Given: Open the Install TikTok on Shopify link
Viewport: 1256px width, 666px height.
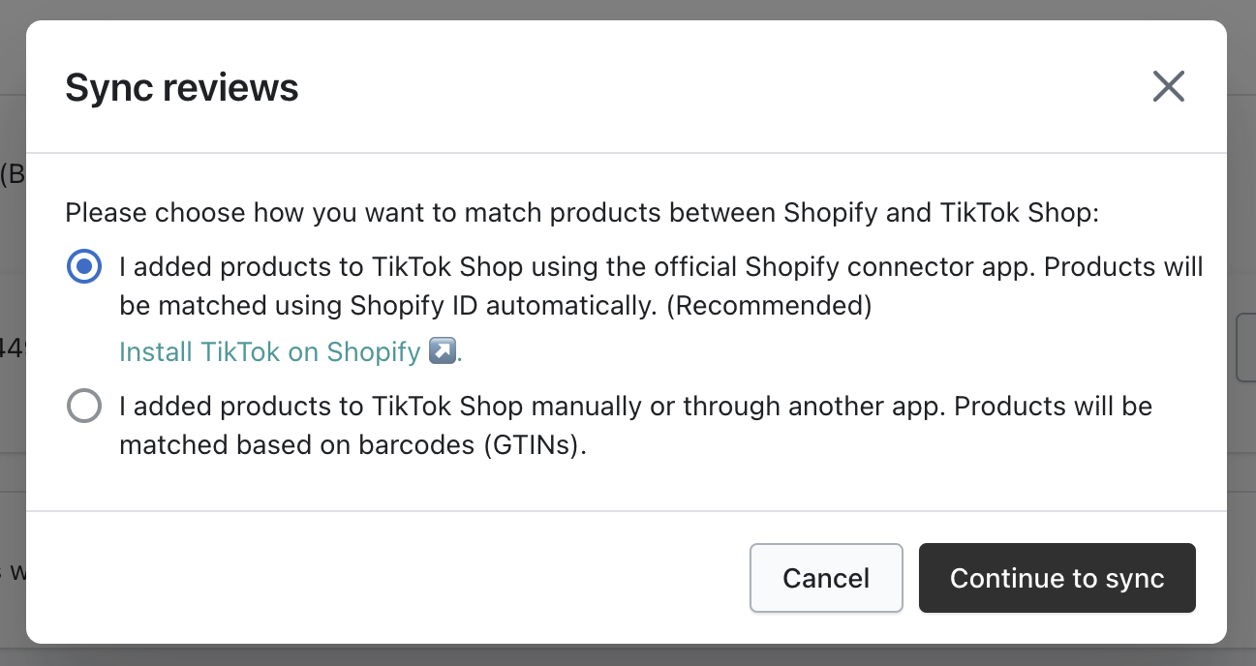Looking at the screenshot, I should click(x=269, y=351).
